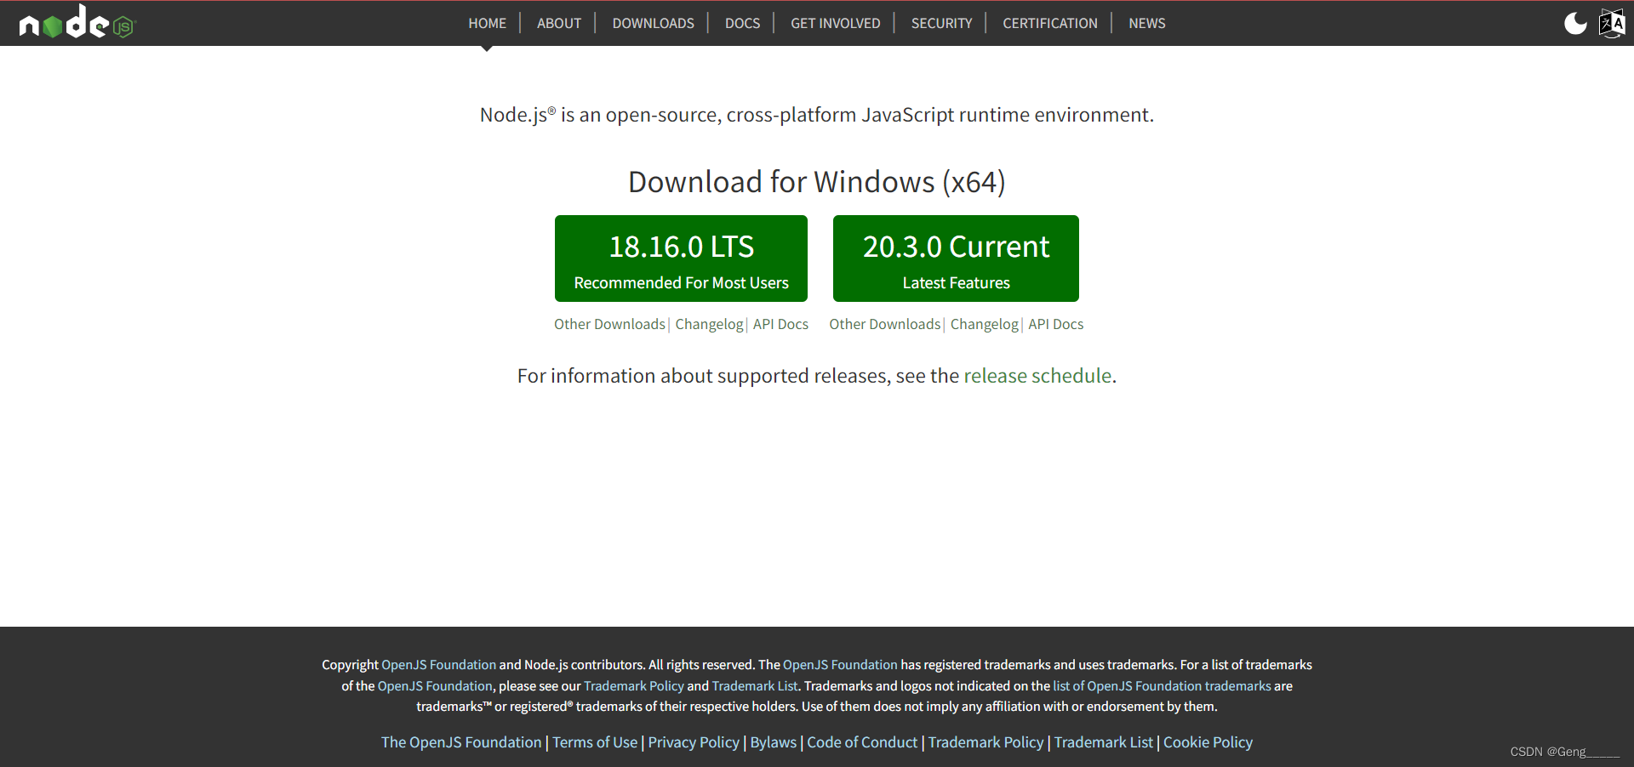This screenshot has height=767, width=1634.
Task: Open the DOWNLOADS menu item
Action: 653,23
